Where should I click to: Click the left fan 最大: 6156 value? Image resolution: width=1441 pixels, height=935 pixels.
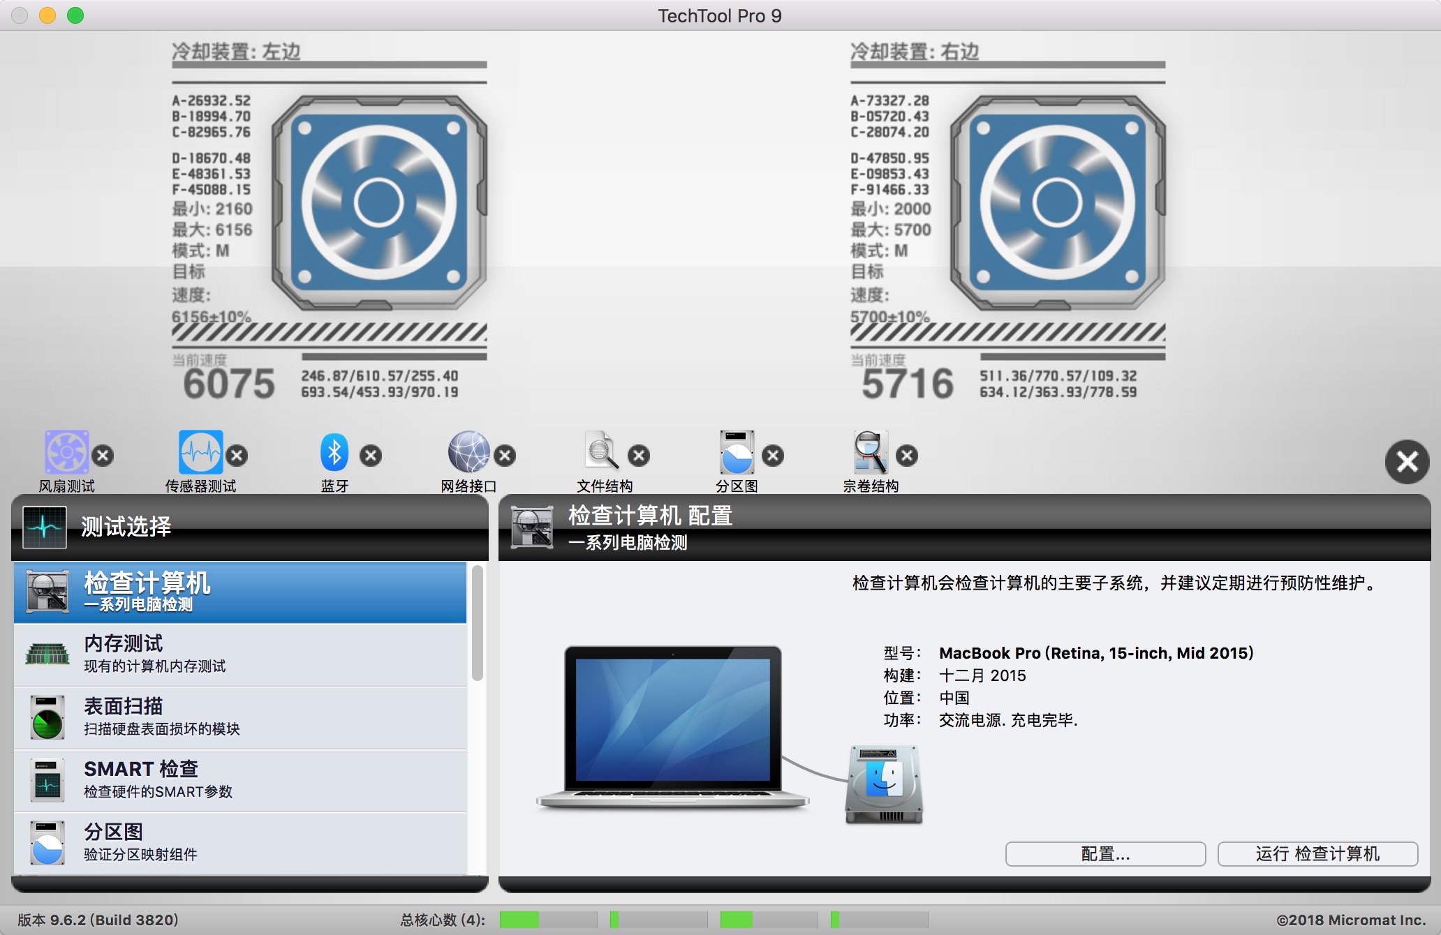pos(212,230)
